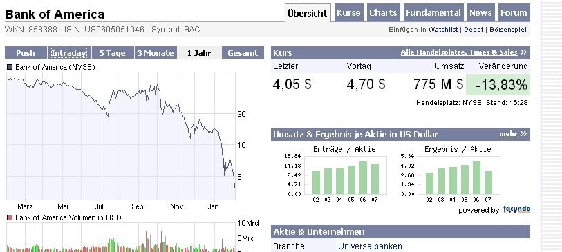Click the red Volumen legend square
This screenshot has width=562, height=252.
coord(10,217)
